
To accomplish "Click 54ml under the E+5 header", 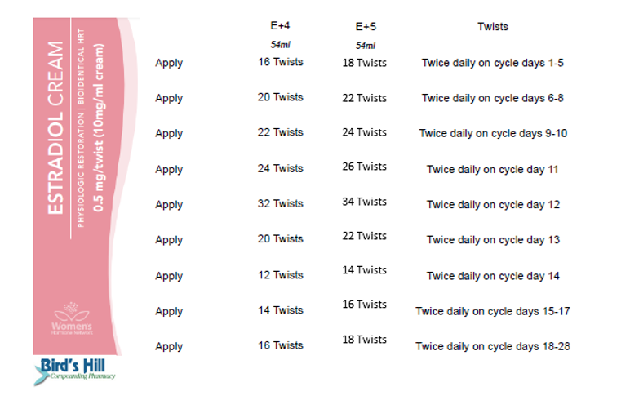I will (x=366, y=46).
